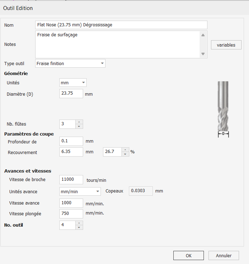Decrease Recouvrement percent with down arrow
The height and width of the screenshot is (264, 249).
125,154
